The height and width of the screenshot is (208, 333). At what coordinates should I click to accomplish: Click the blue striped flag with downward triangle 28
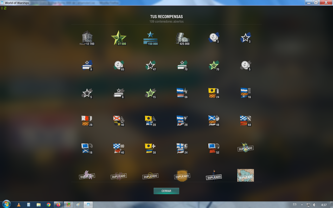pyautogui.click(x=182, y=121)
